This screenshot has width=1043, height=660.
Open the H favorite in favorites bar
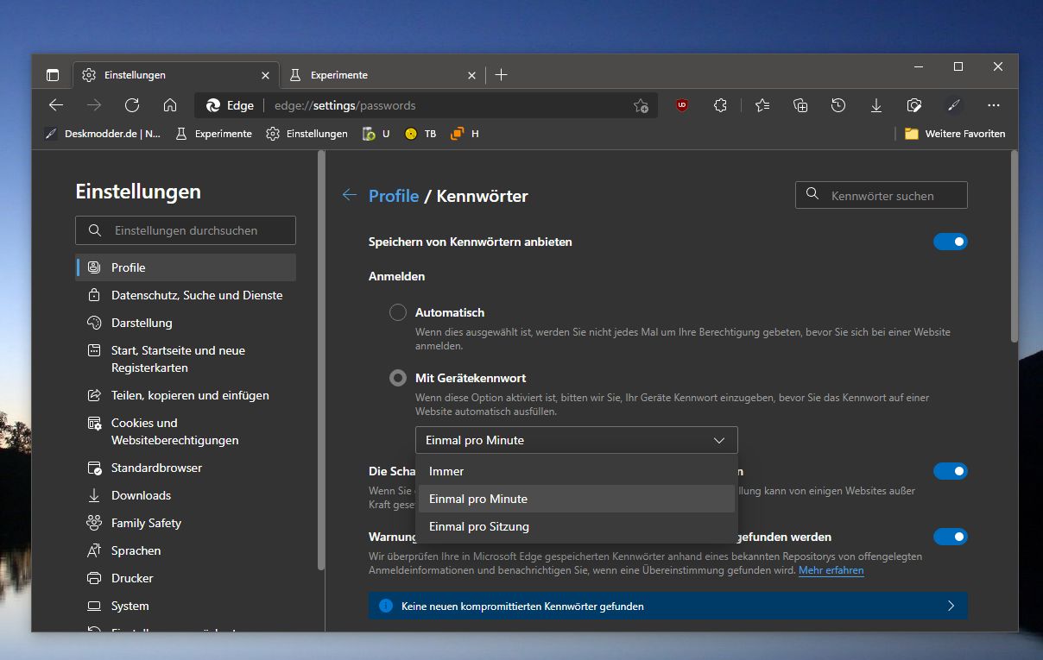click(465, 134)
